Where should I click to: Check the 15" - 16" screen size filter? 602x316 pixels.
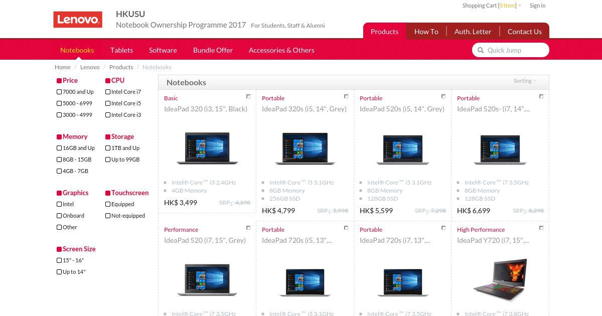[59, 260]
